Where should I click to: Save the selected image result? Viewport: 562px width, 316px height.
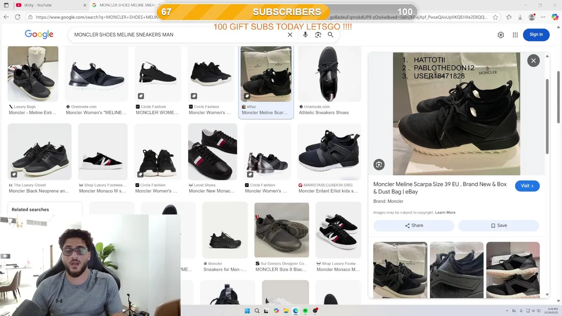click(x=499, y=226)
